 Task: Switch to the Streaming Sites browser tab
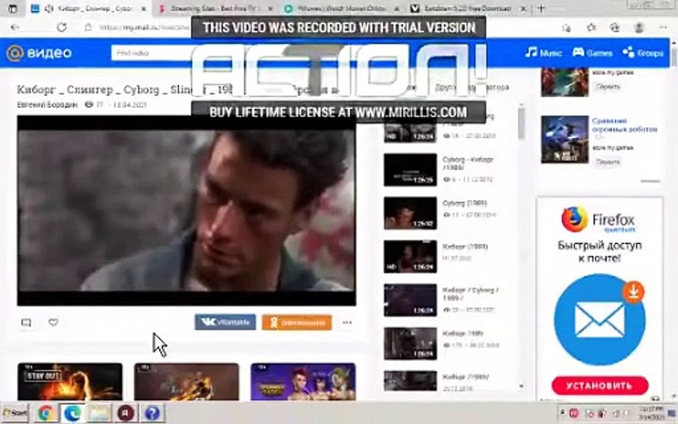(215, 8)
